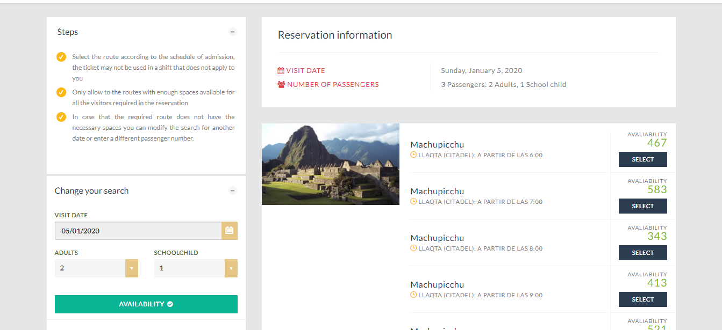722x330 pixels.
Task: Click the first orange check icon in Steps
Action: [x=61, y=57]
